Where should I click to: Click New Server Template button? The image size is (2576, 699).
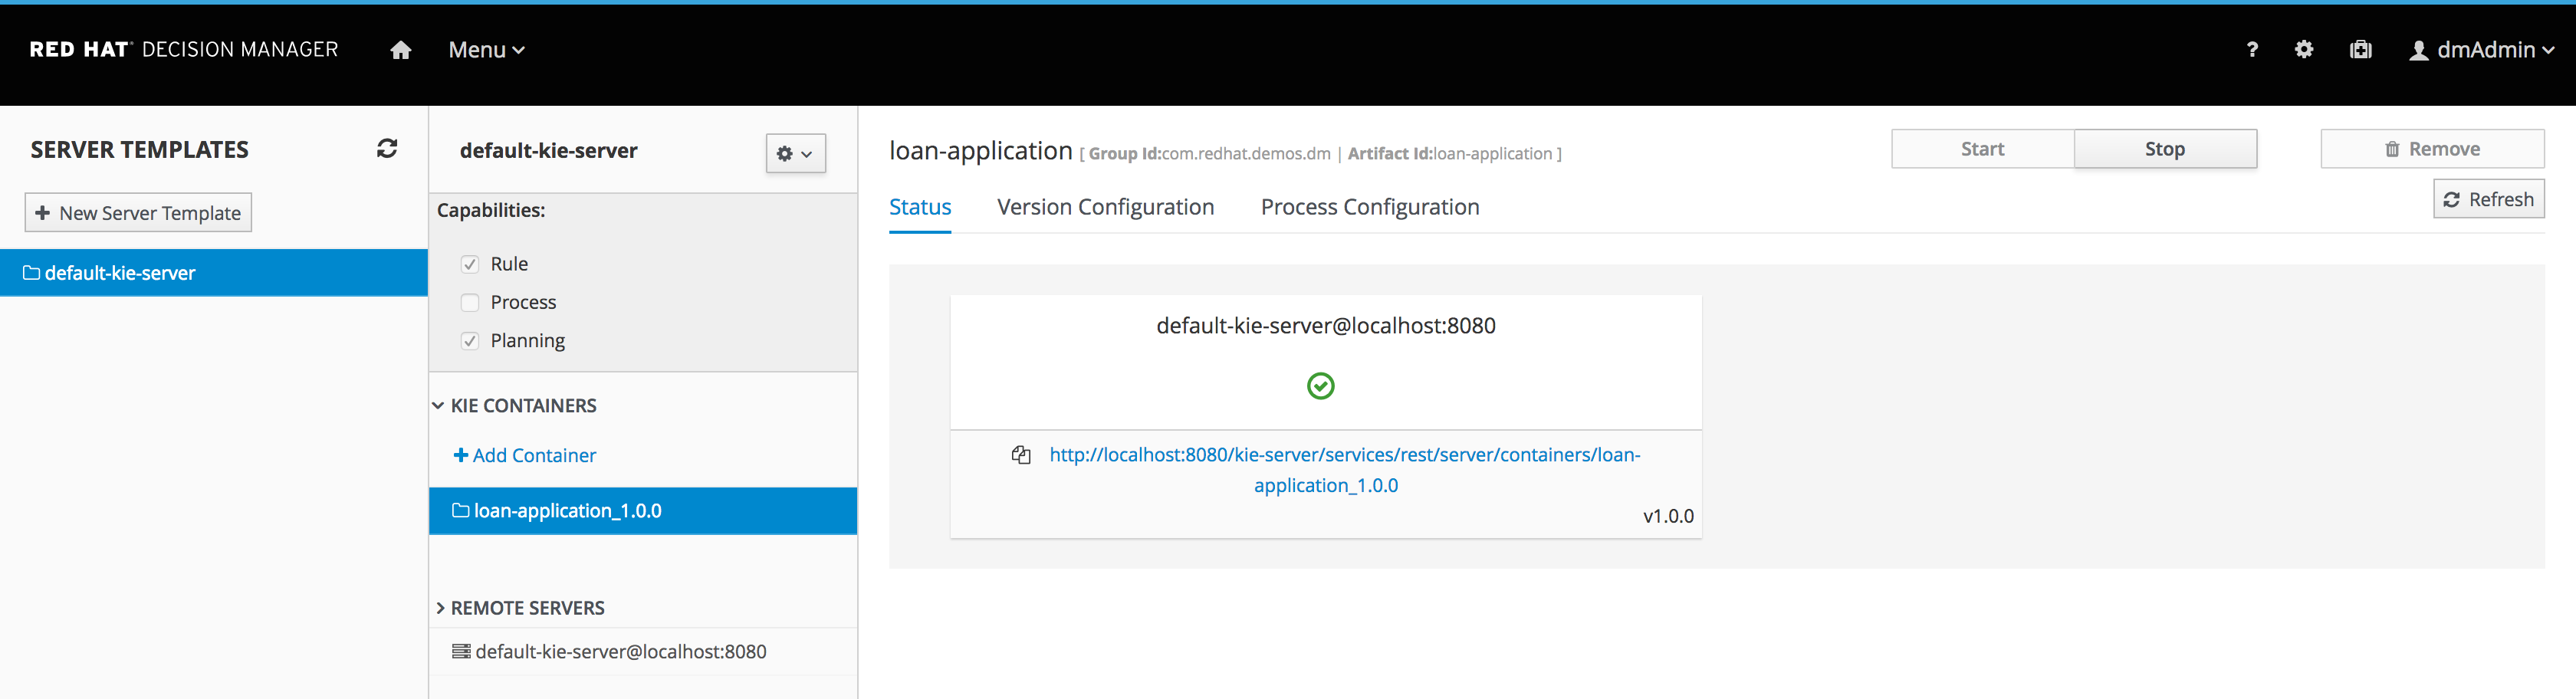click(x=138, y=213)
